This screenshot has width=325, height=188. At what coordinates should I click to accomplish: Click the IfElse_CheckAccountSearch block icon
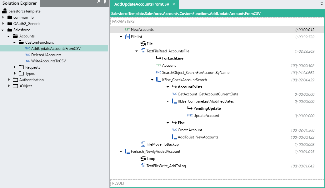pos(159,80)
